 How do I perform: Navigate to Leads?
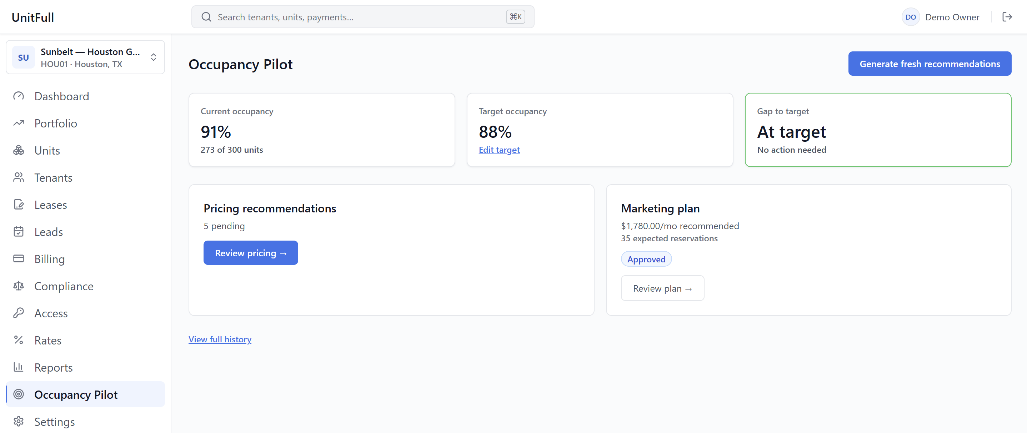tap(85, 232)
